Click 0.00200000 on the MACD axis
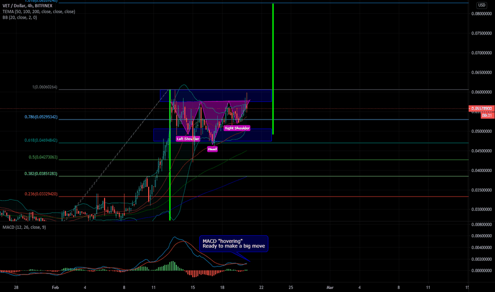The image size is (495, 292). coord(481,259)
